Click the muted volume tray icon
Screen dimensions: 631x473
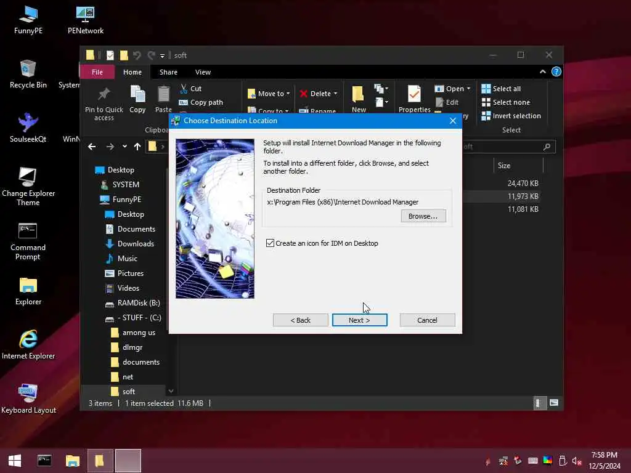point(577,461)
